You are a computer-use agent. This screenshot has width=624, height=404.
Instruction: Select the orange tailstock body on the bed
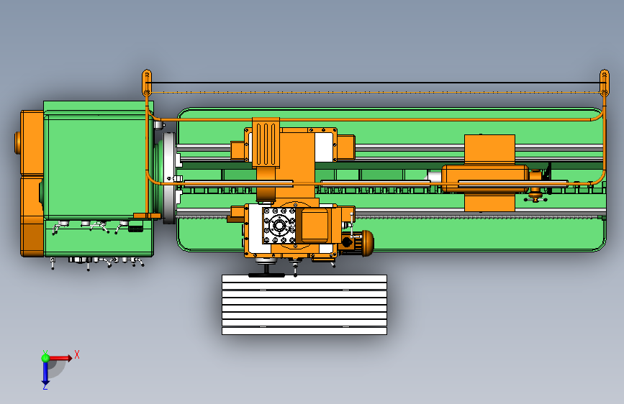(x=486, y=178)
